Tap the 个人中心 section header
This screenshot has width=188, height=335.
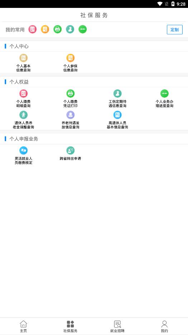pyautogui.click(x=19, y=46)
